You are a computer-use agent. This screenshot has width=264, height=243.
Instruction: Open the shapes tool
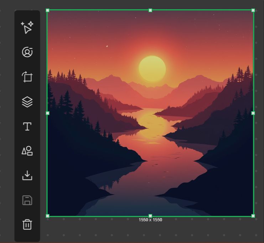coord(27,151)
